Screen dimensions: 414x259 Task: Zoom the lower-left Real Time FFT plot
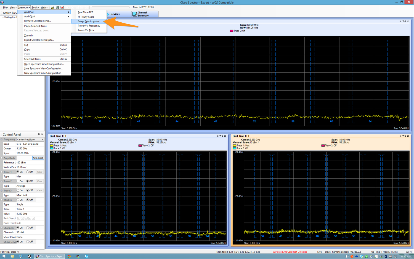coord(222,136)
